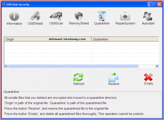The height and width of the screenshot is (120, 164).
Task: Select the Quarantine recycle bin icon
Action: (x=102, y=16)
